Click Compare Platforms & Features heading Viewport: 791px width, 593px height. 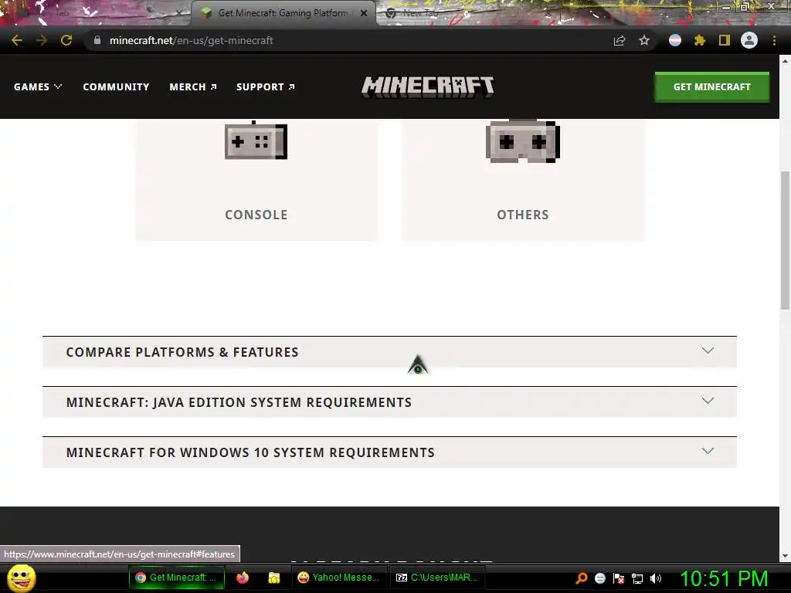[x=182, y=352]
